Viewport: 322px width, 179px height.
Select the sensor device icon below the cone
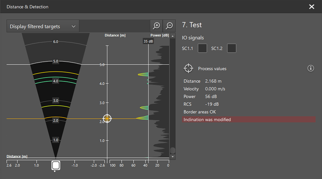(x=56, y=166)
